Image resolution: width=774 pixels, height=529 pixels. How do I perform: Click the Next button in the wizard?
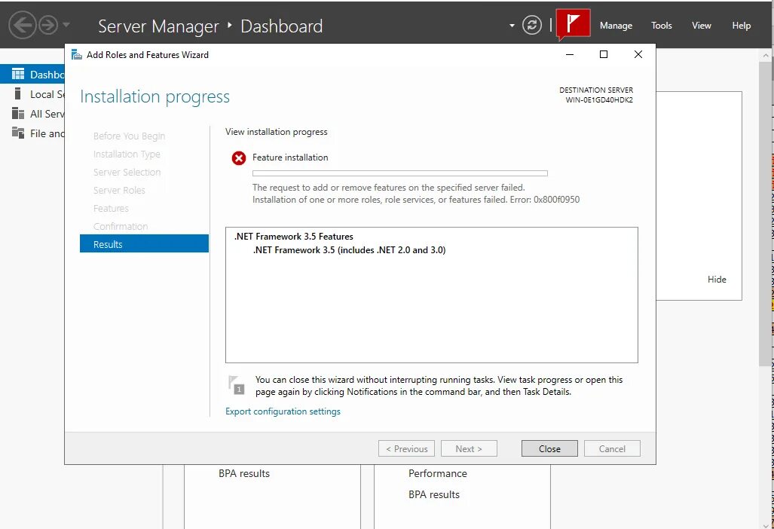(469, 448)
